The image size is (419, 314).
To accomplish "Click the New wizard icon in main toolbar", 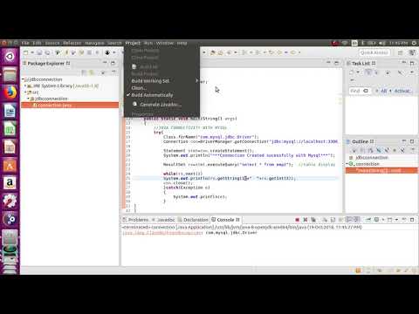I will point(26,52).
